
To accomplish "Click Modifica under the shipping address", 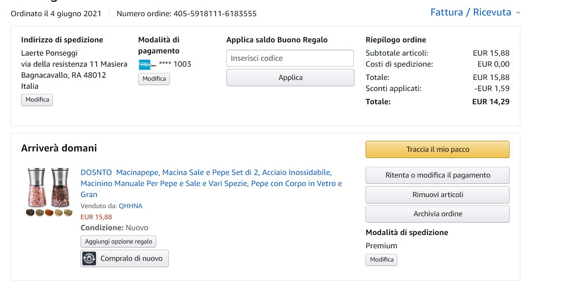I will pyautogui.click(x=37, y=100).
